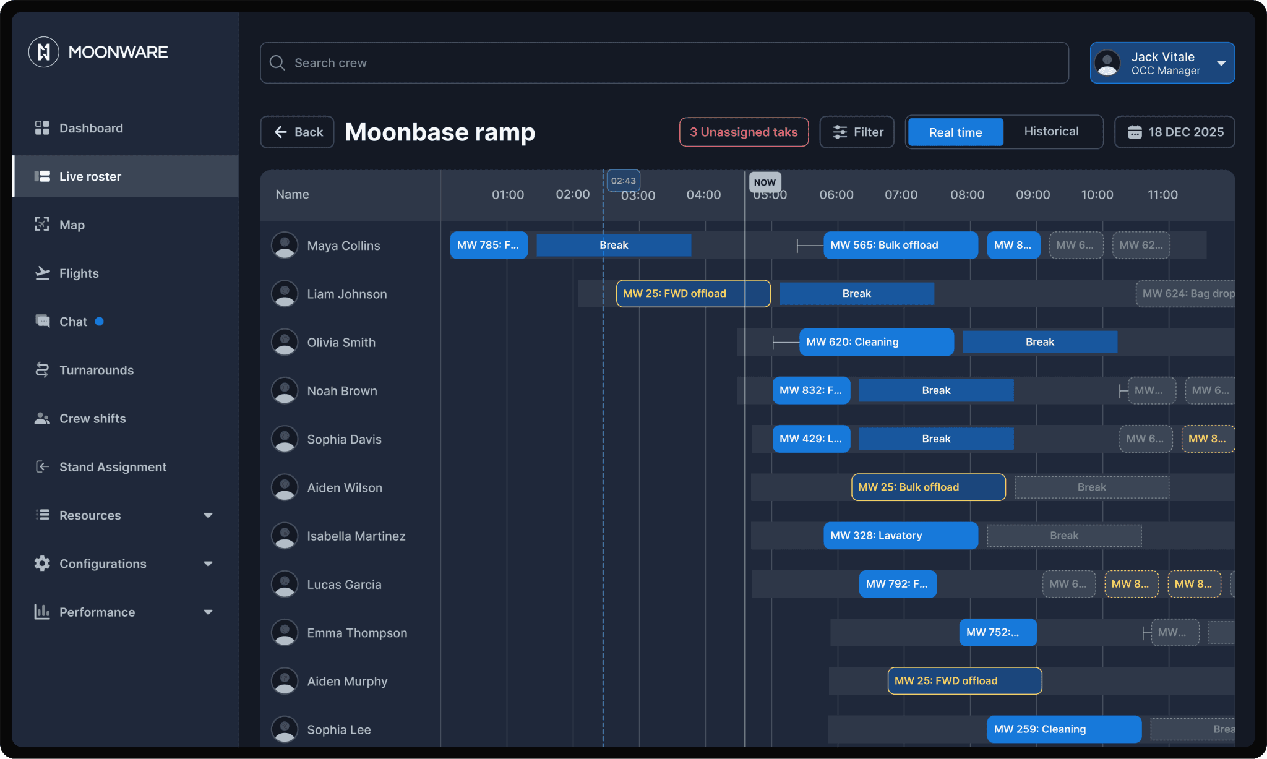Open Jack Vitale account dropdown
This screenshot has width=1267, height=759.
pyautogui.click(x=1221, y=63)
